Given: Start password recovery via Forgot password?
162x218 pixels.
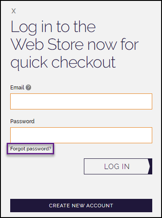Looking at the screenshot, I should click(x=31, y=149).
